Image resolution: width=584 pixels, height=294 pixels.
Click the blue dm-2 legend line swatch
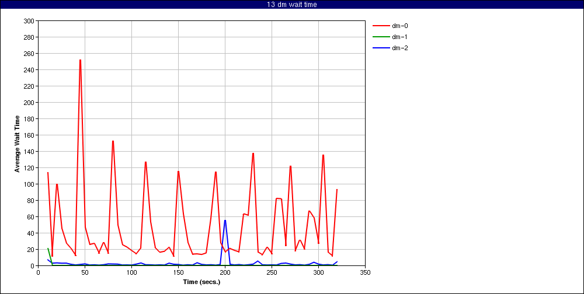[380, 48]
